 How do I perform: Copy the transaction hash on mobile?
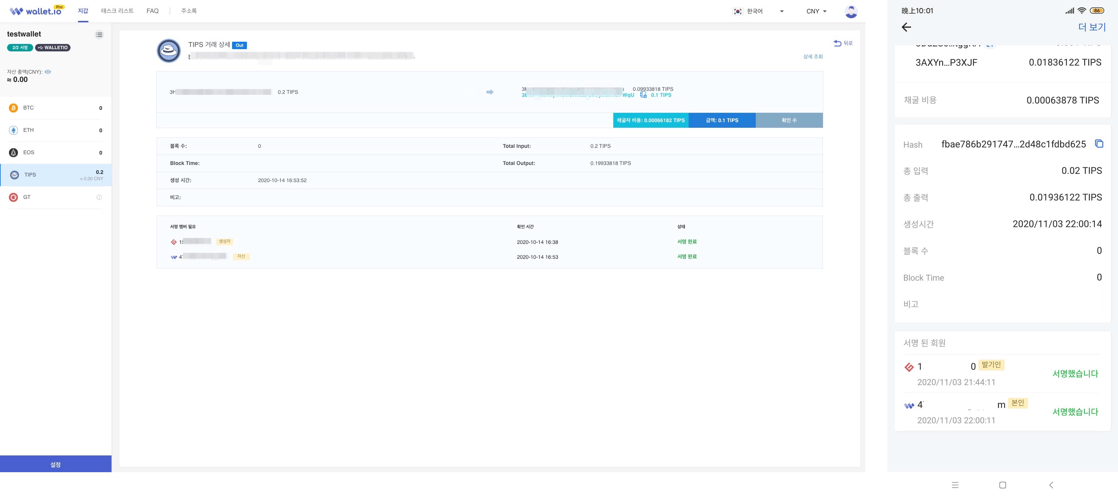(1099, 144)
